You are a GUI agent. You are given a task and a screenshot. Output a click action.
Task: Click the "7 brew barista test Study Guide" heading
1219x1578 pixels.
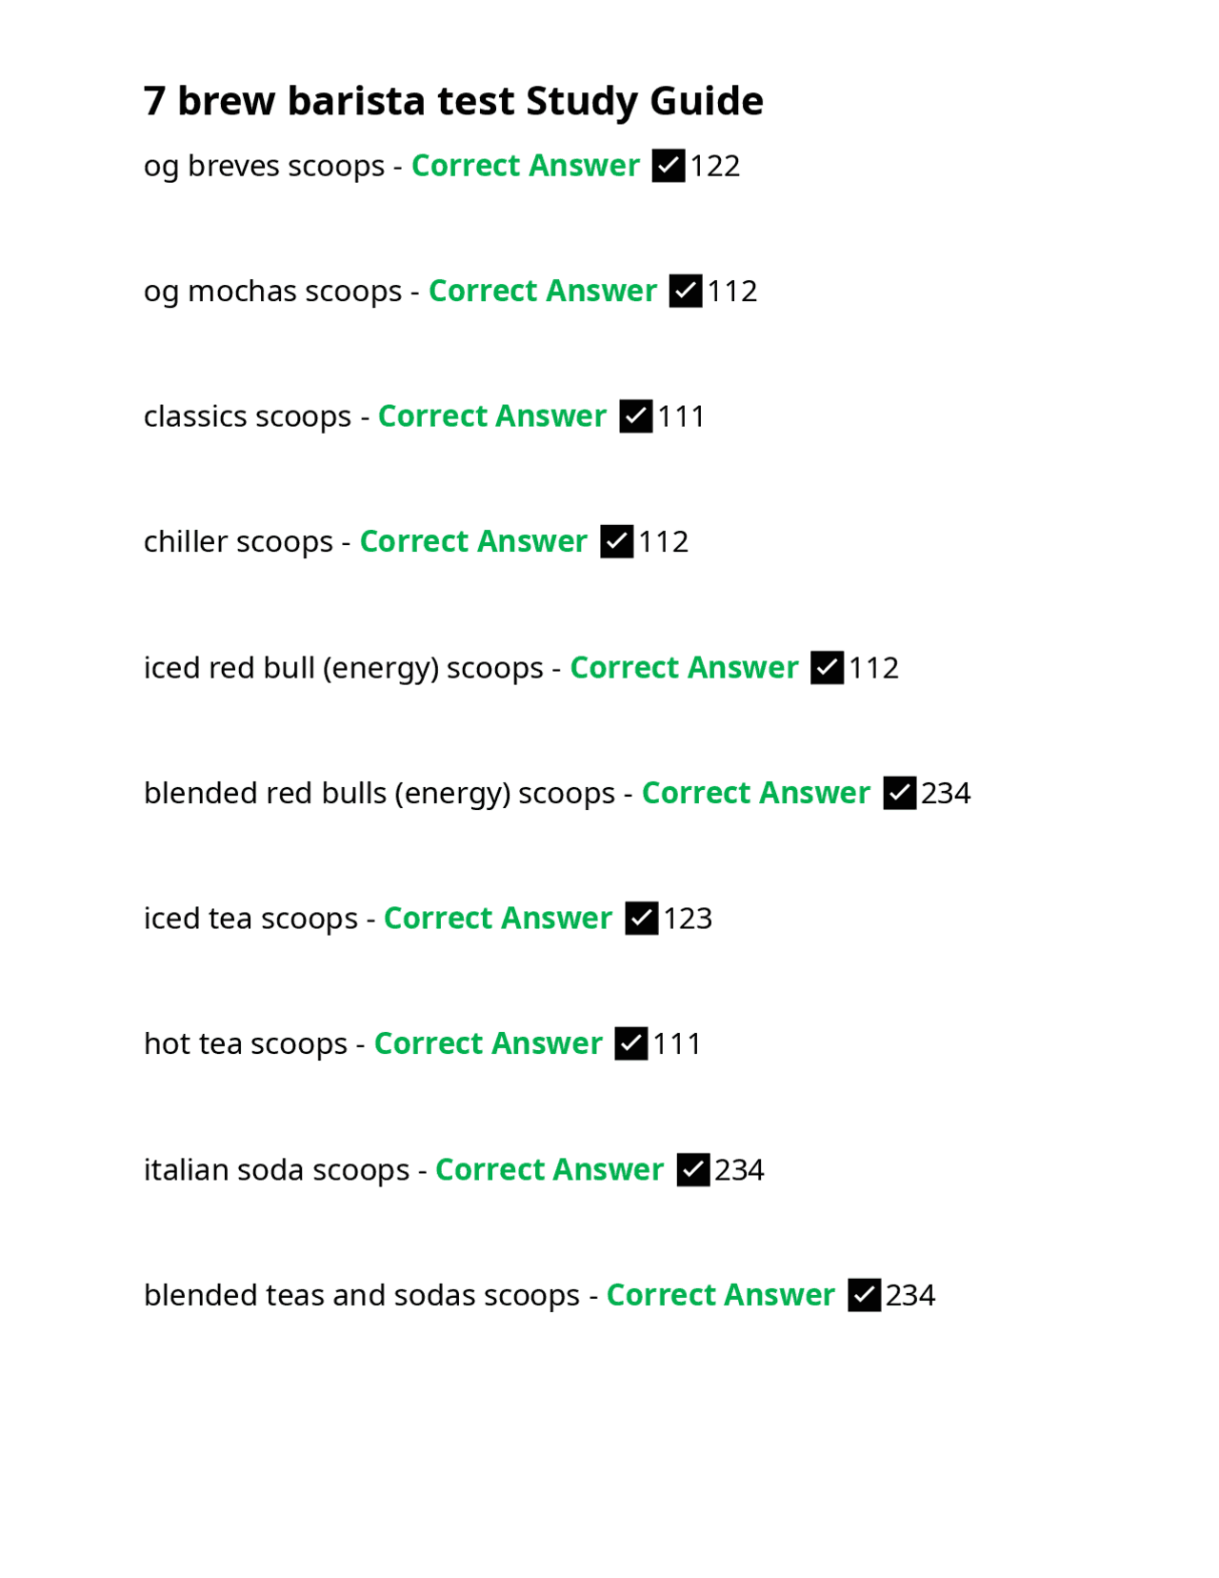(453, 101)
